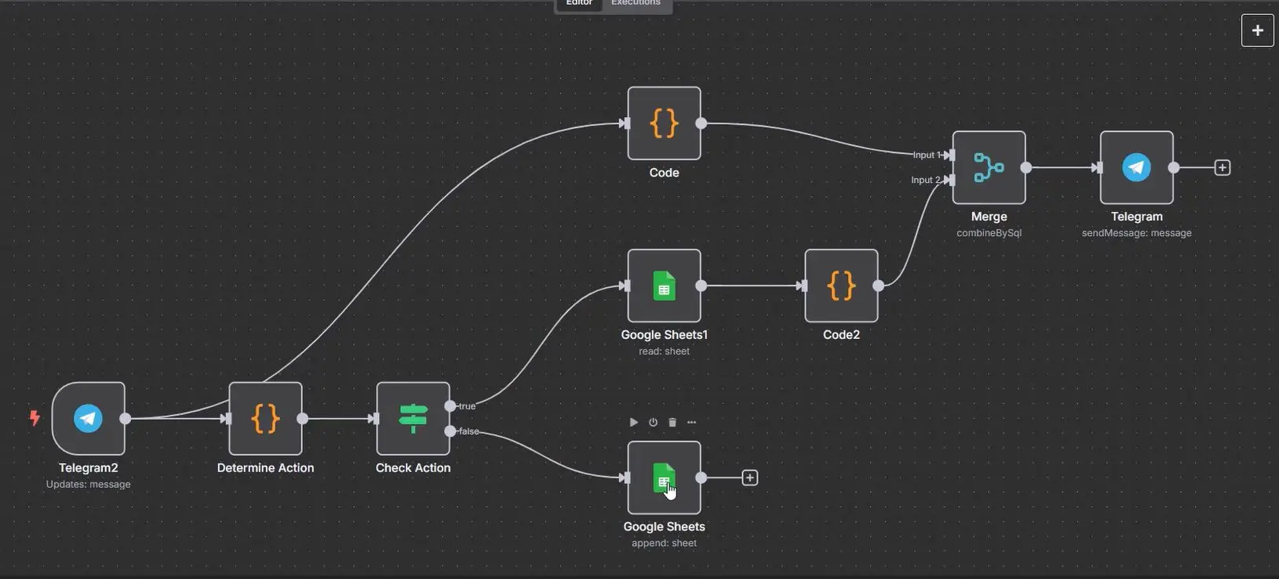This screenshot has height=579, width=1279.
Task: Click the top Code node
Action: coord(664,123)
